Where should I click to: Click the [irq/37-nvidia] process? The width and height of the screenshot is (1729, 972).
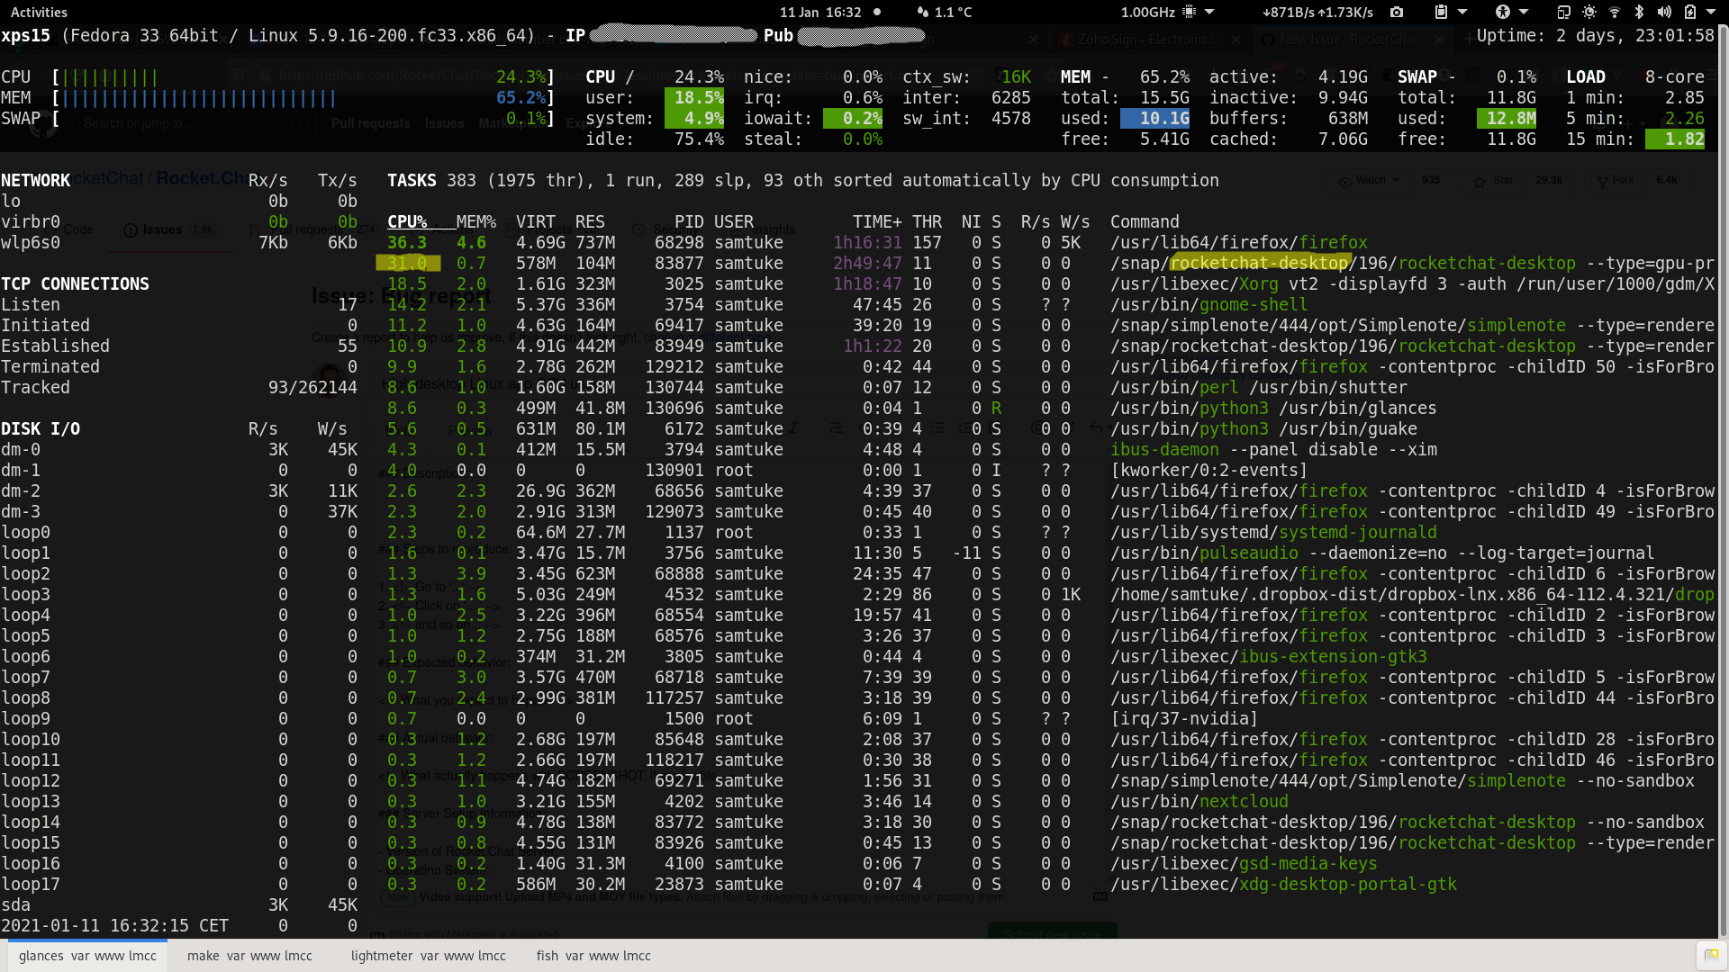pyautogui.click(x=1183, y=719)
